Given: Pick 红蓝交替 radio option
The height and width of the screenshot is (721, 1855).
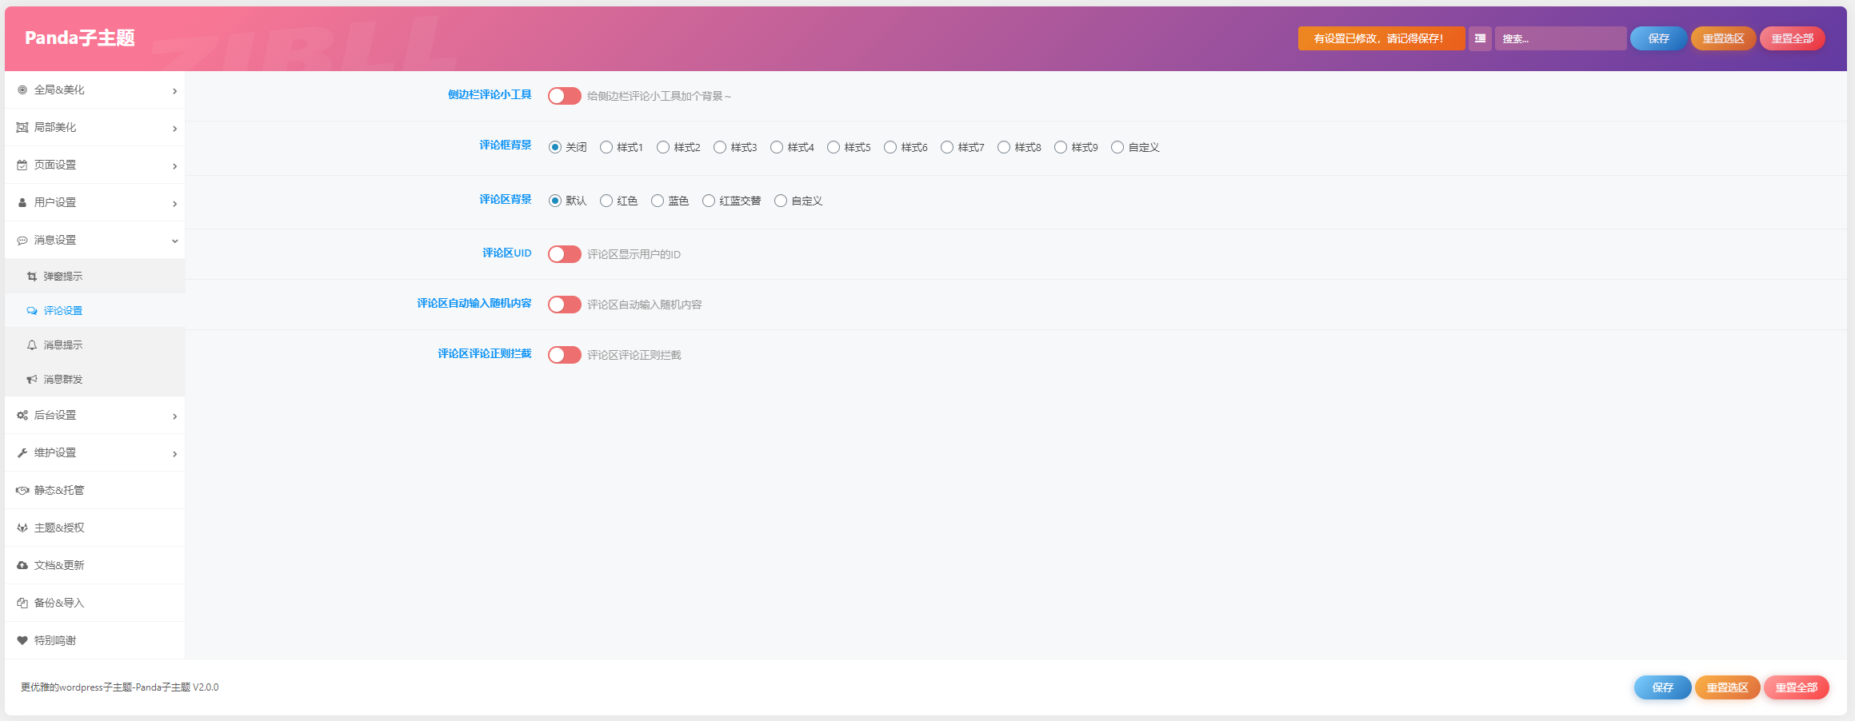Looking at the screenshot, I should 709,201.
